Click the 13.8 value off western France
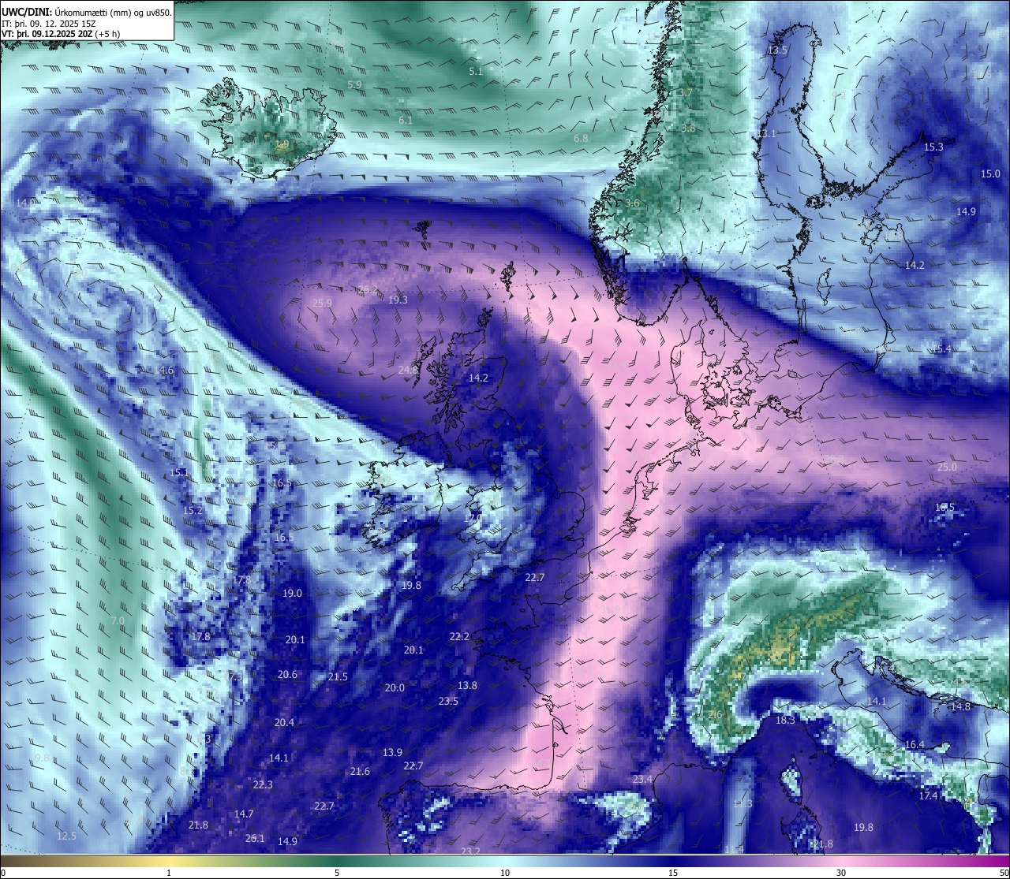The image size is (1010, 879). click(467, 685)
